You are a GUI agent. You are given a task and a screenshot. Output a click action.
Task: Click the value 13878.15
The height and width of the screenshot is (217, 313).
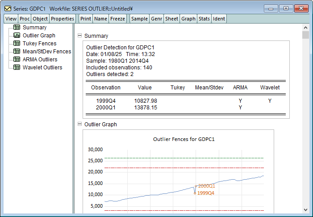pos(146,108)
